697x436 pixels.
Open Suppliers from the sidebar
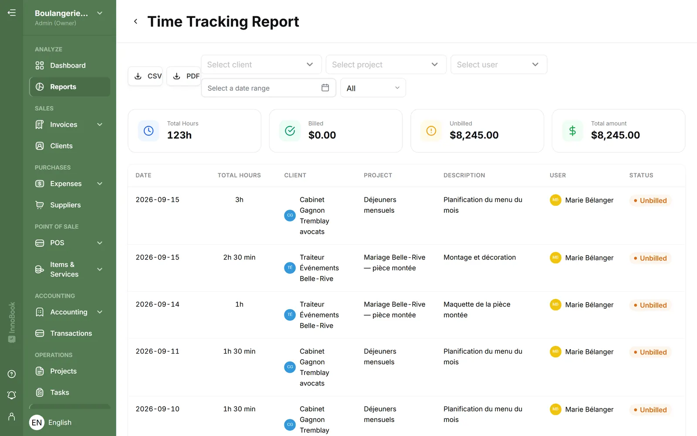click(x=69, y=205)
